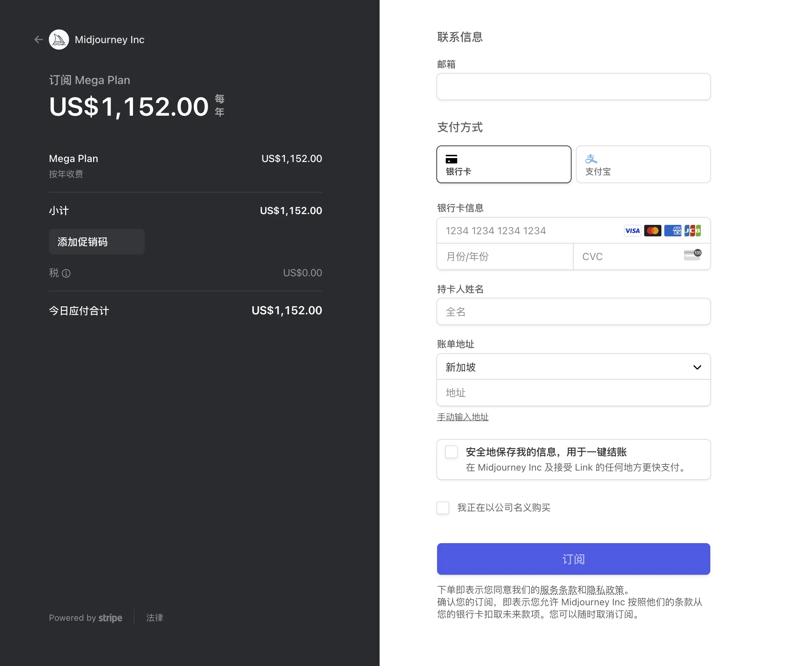
Task: Click the 手动输入地址 link
Action: tap(463, 417)
